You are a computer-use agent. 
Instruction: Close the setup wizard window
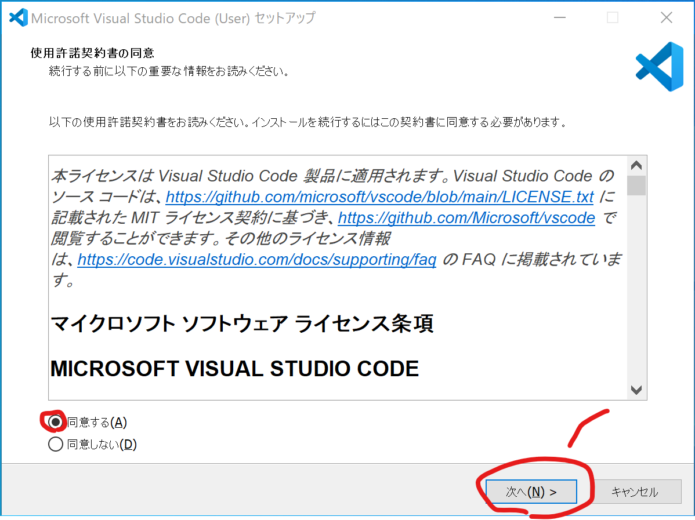[x=667, y=18]
